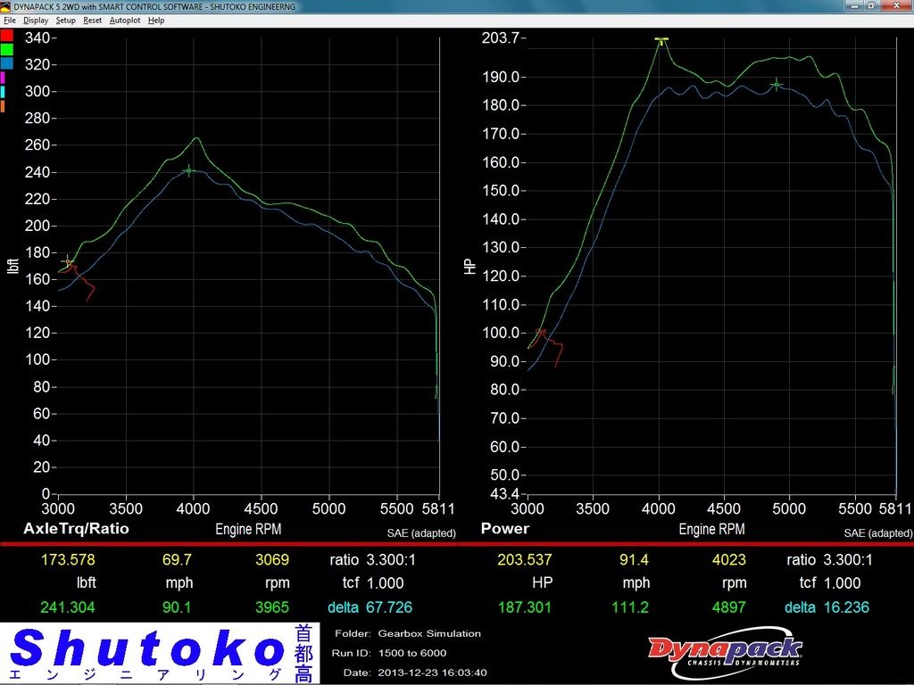Click the Reset menu item
This screenshot has height=685, width=914.
(93, 20)
